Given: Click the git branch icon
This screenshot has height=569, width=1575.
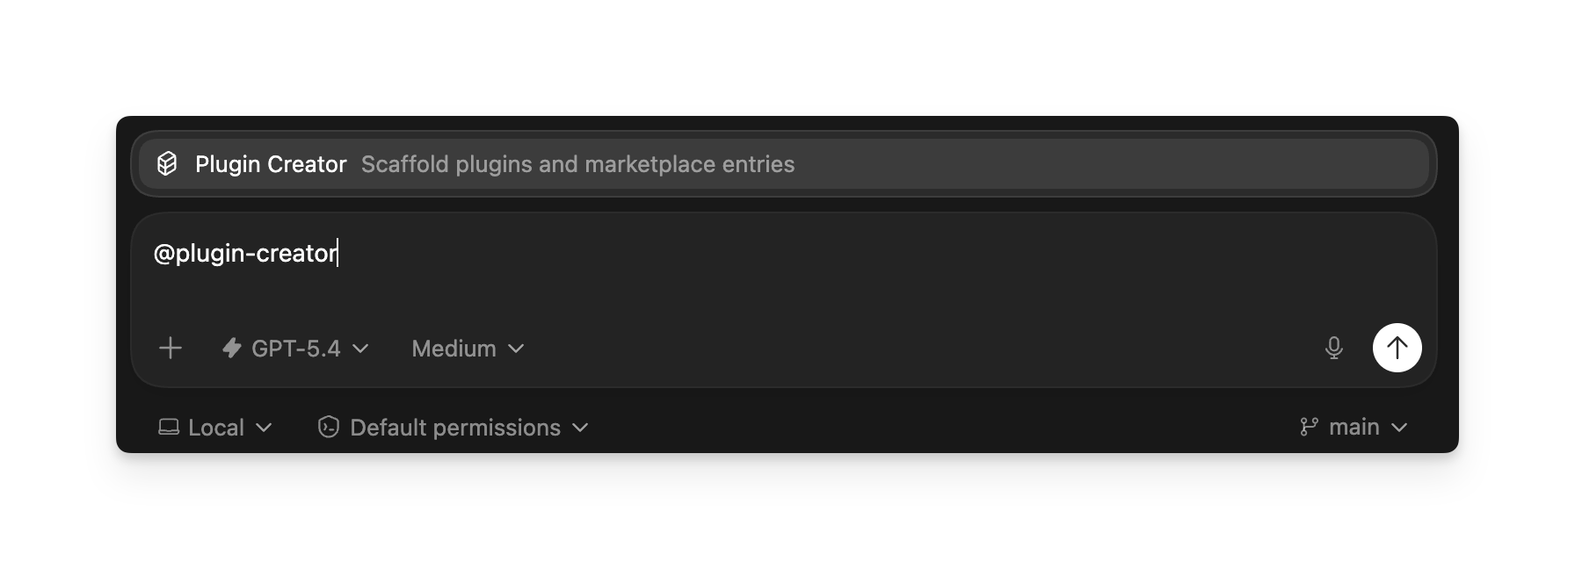Looking at the screenshot, I should (1309, 428).
